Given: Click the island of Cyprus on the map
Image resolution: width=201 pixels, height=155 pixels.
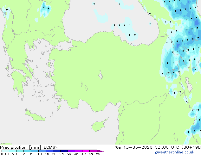Looking at the screenshot, I should click(99, 126).
